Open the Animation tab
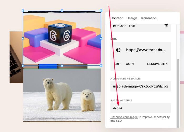Viewport: 184px width, 132px height. click(149, 18)
